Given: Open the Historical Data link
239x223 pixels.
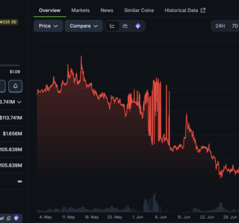Looking at the screenshot, I should tap(181, 11).
